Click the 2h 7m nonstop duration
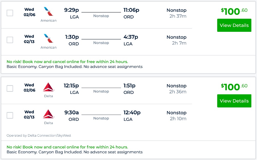Viewport: 257px width, 160px height. point(179,43)
